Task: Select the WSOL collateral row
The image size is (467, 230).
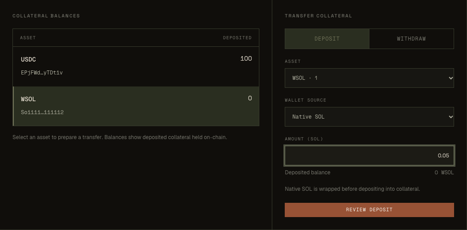Action: click(x=136, y=107)
